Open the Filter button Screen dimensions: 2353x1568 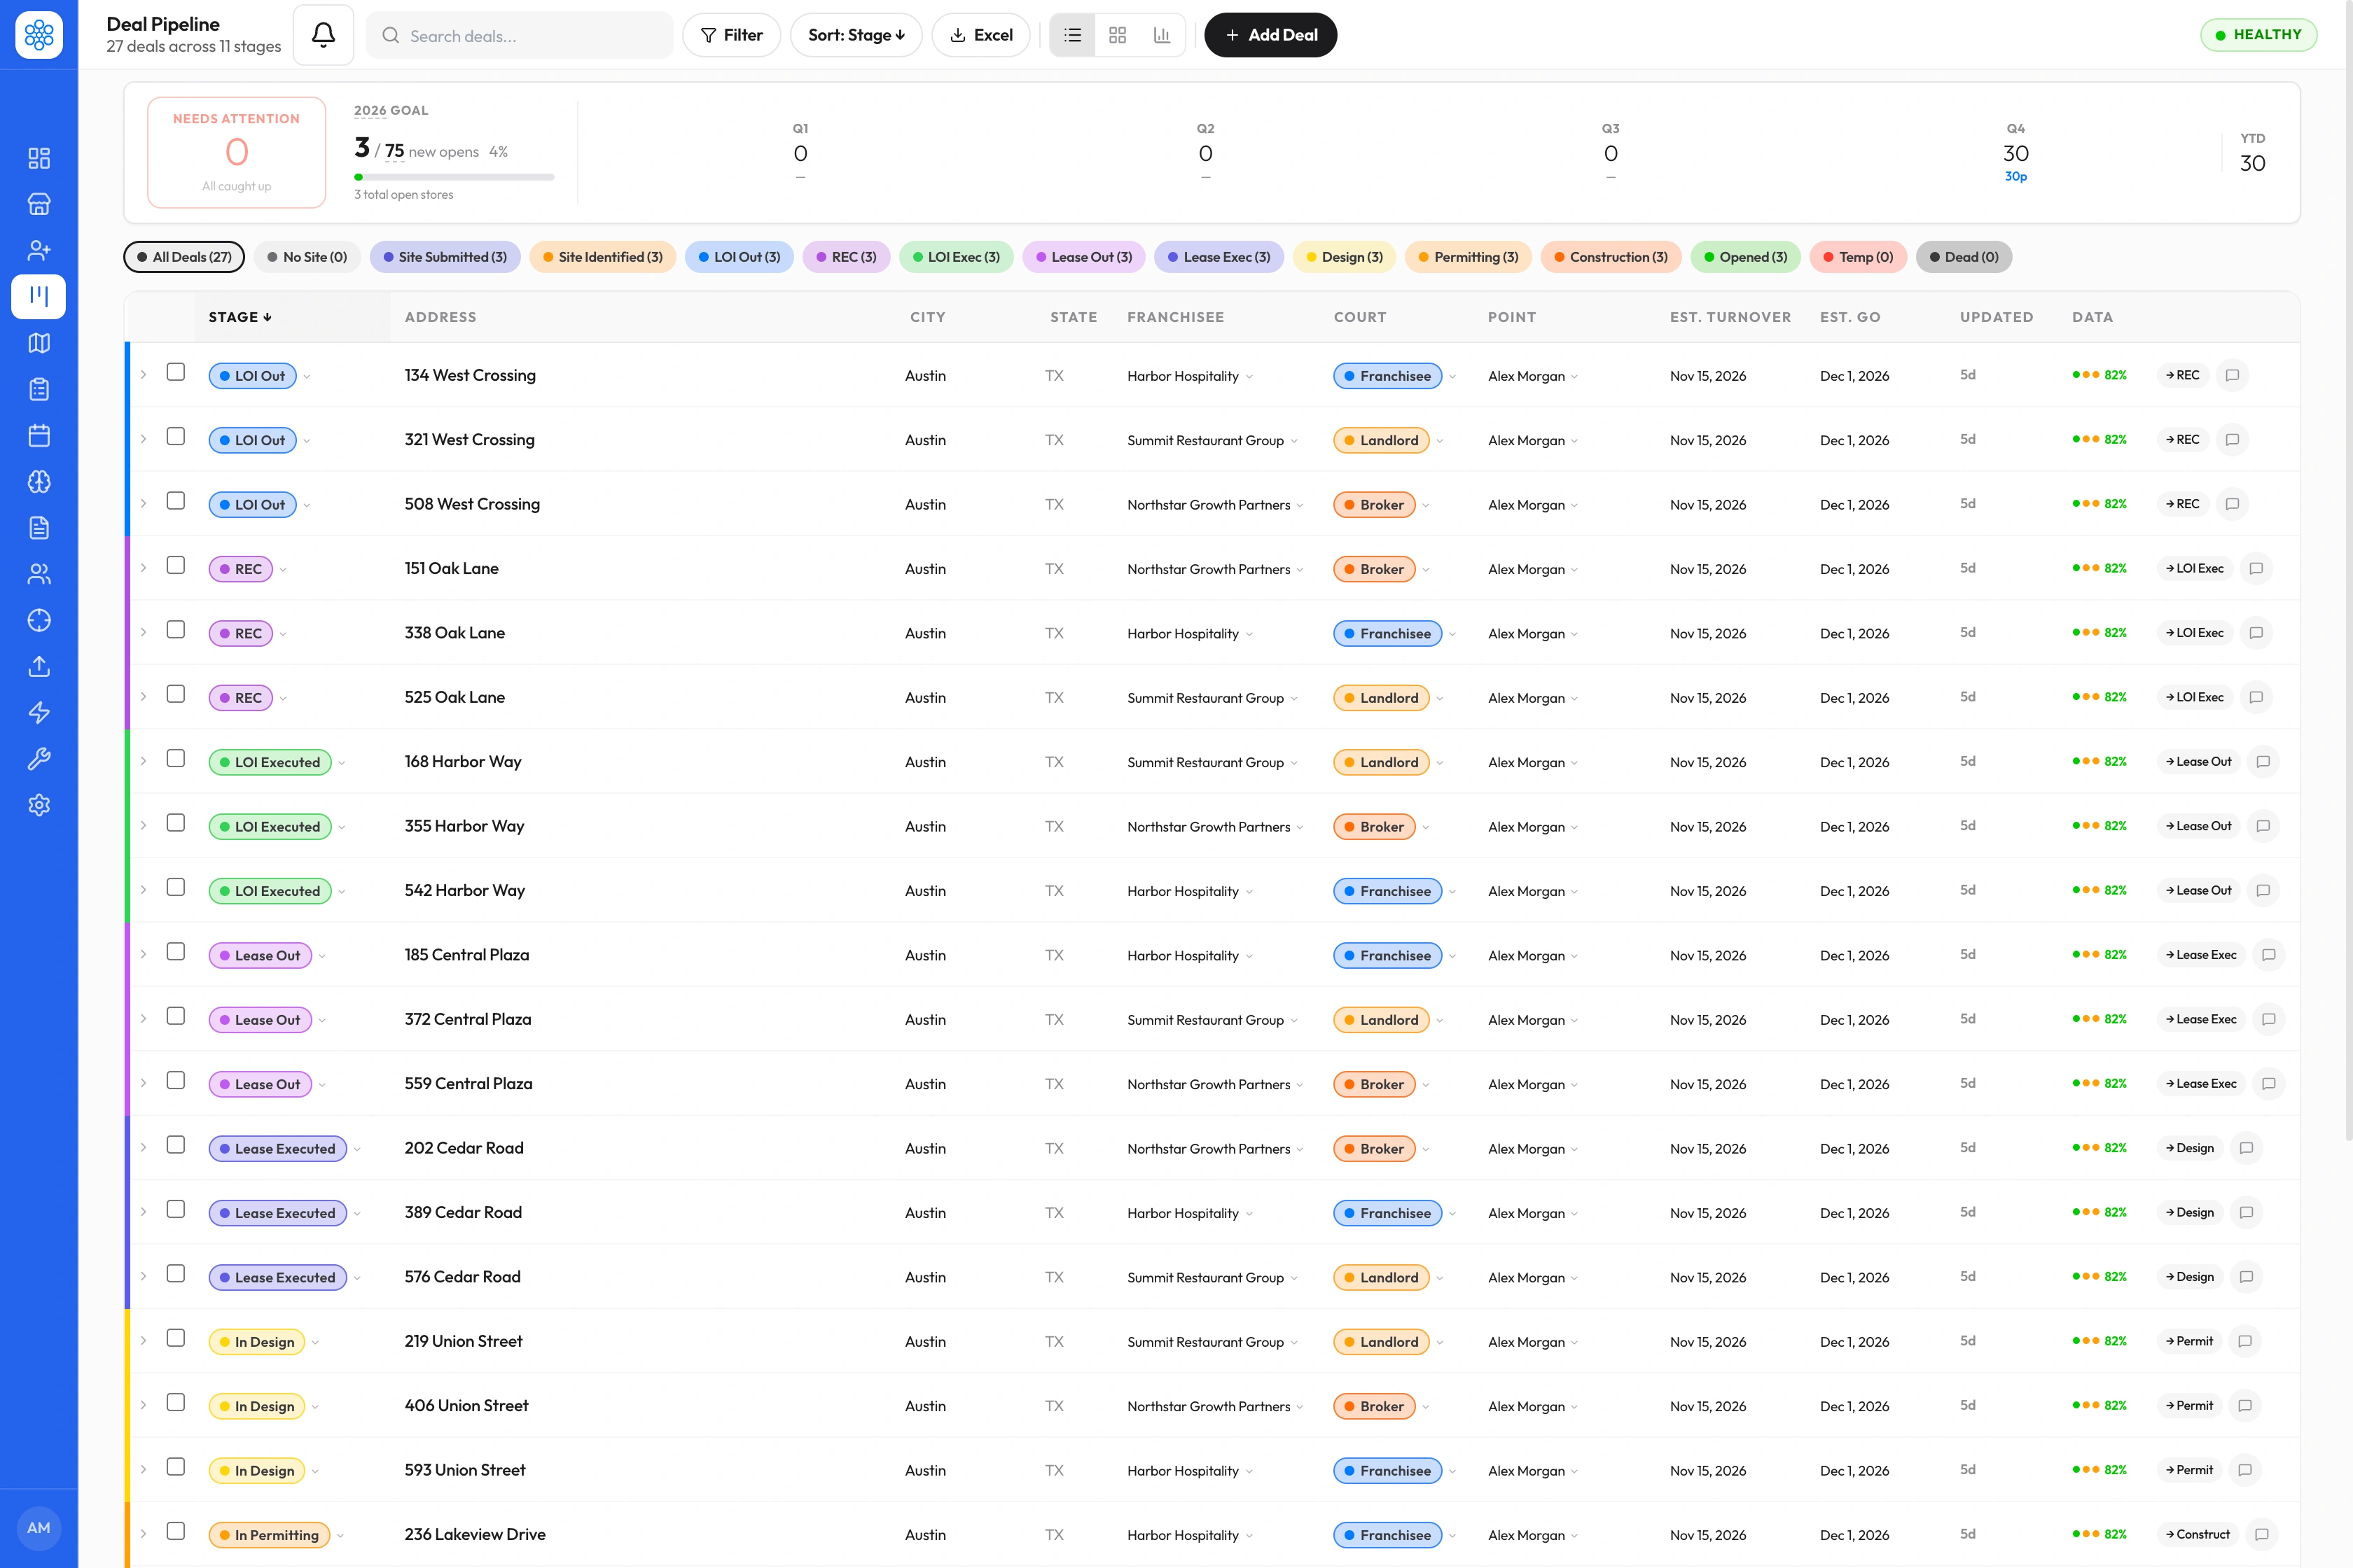tap(731, 35)
